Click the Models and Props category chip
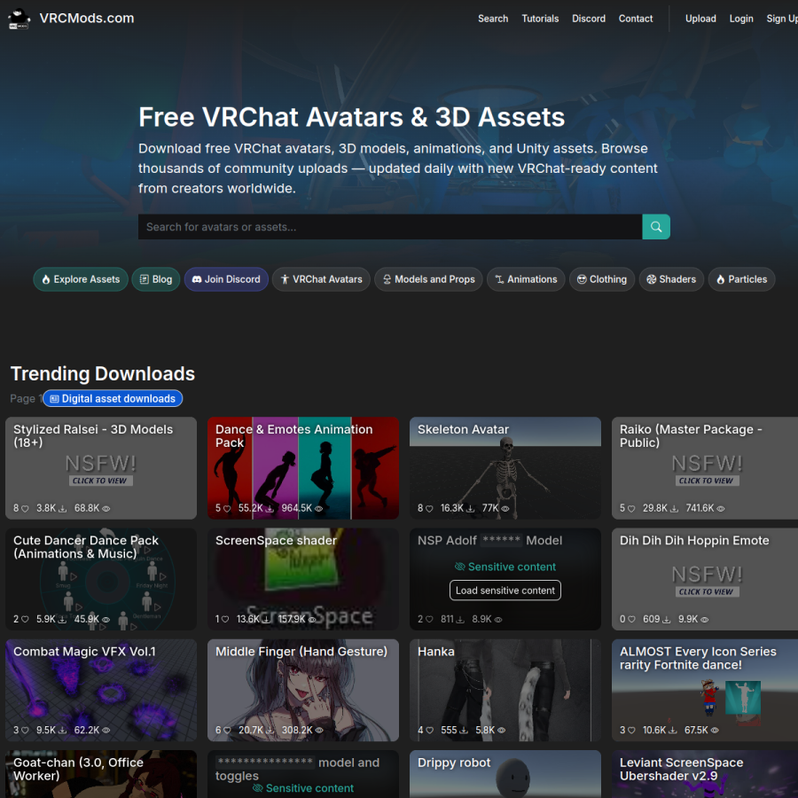Screen dimensions: 798x798 [428, 279]
